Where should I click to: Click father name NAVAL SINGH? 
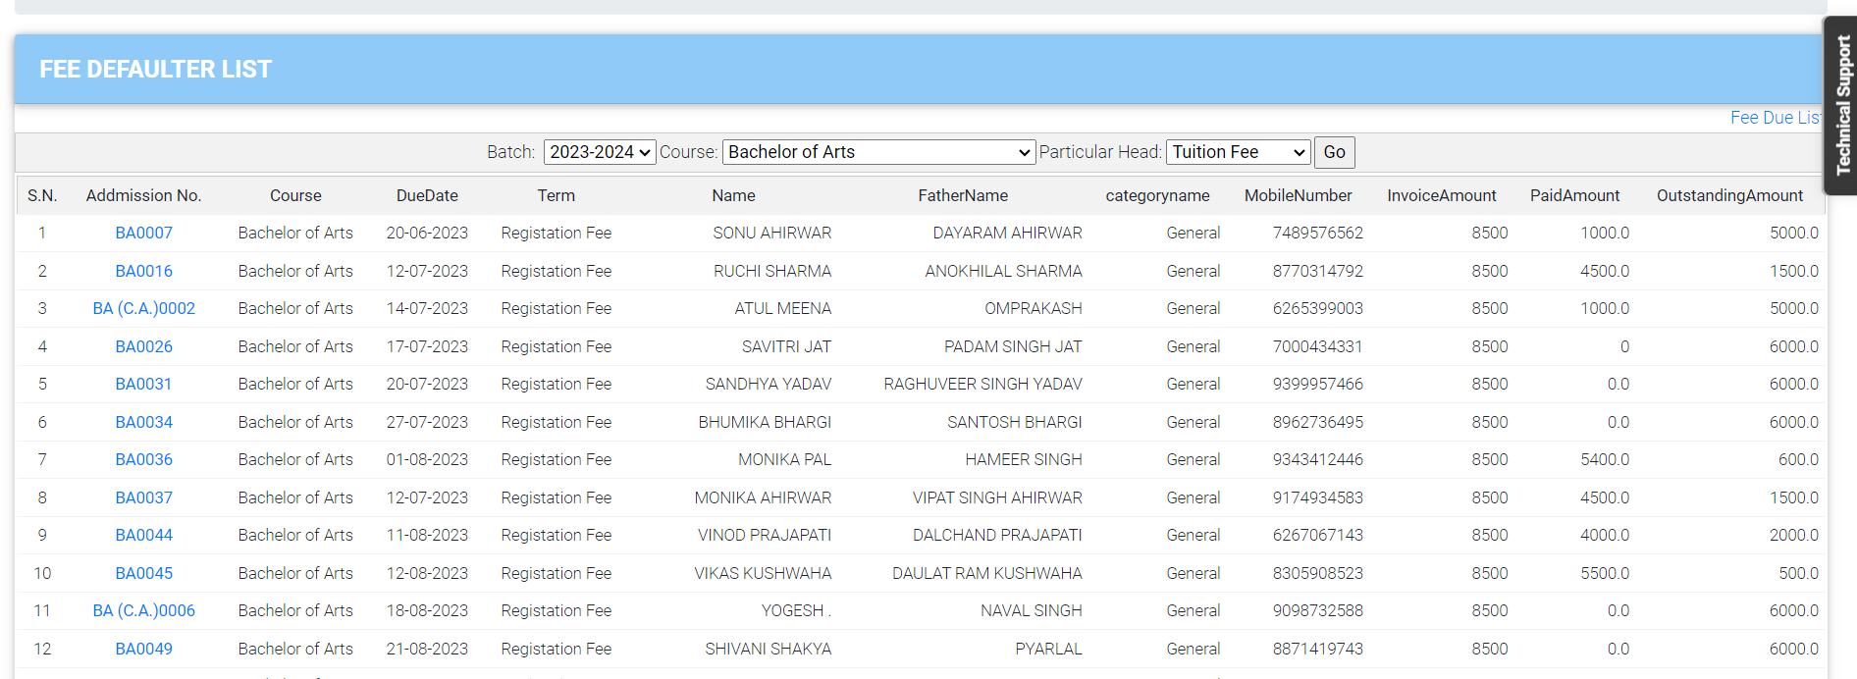(x=1031, y=610)
